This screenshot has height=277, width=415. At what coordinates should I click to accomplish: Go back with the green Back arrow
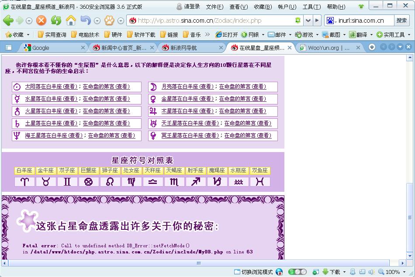8,21
